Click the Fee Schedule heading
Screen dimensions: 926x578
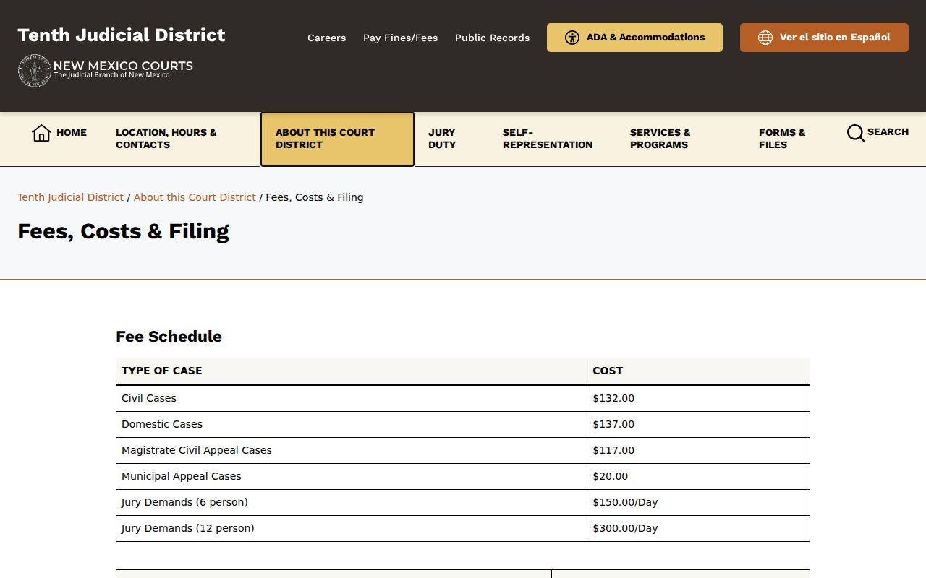click(169, 337)
